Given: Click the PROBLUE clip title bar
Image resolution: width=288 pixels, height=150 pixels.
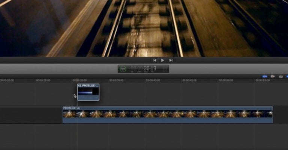Looking at the screenshot, I should (168, 108).
